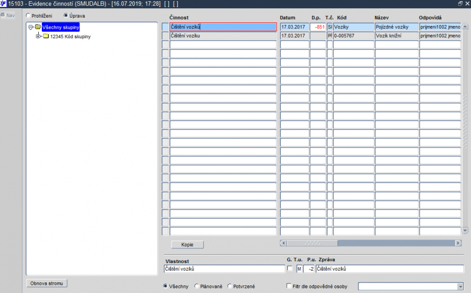
Task: Click the horizontal scrollbar right arrow
Action: tap(458, 243)
